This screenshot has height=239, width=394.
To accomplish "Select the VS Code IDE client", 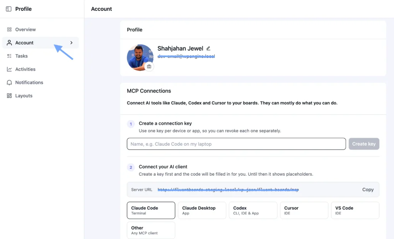I will (x=355, y=211).
